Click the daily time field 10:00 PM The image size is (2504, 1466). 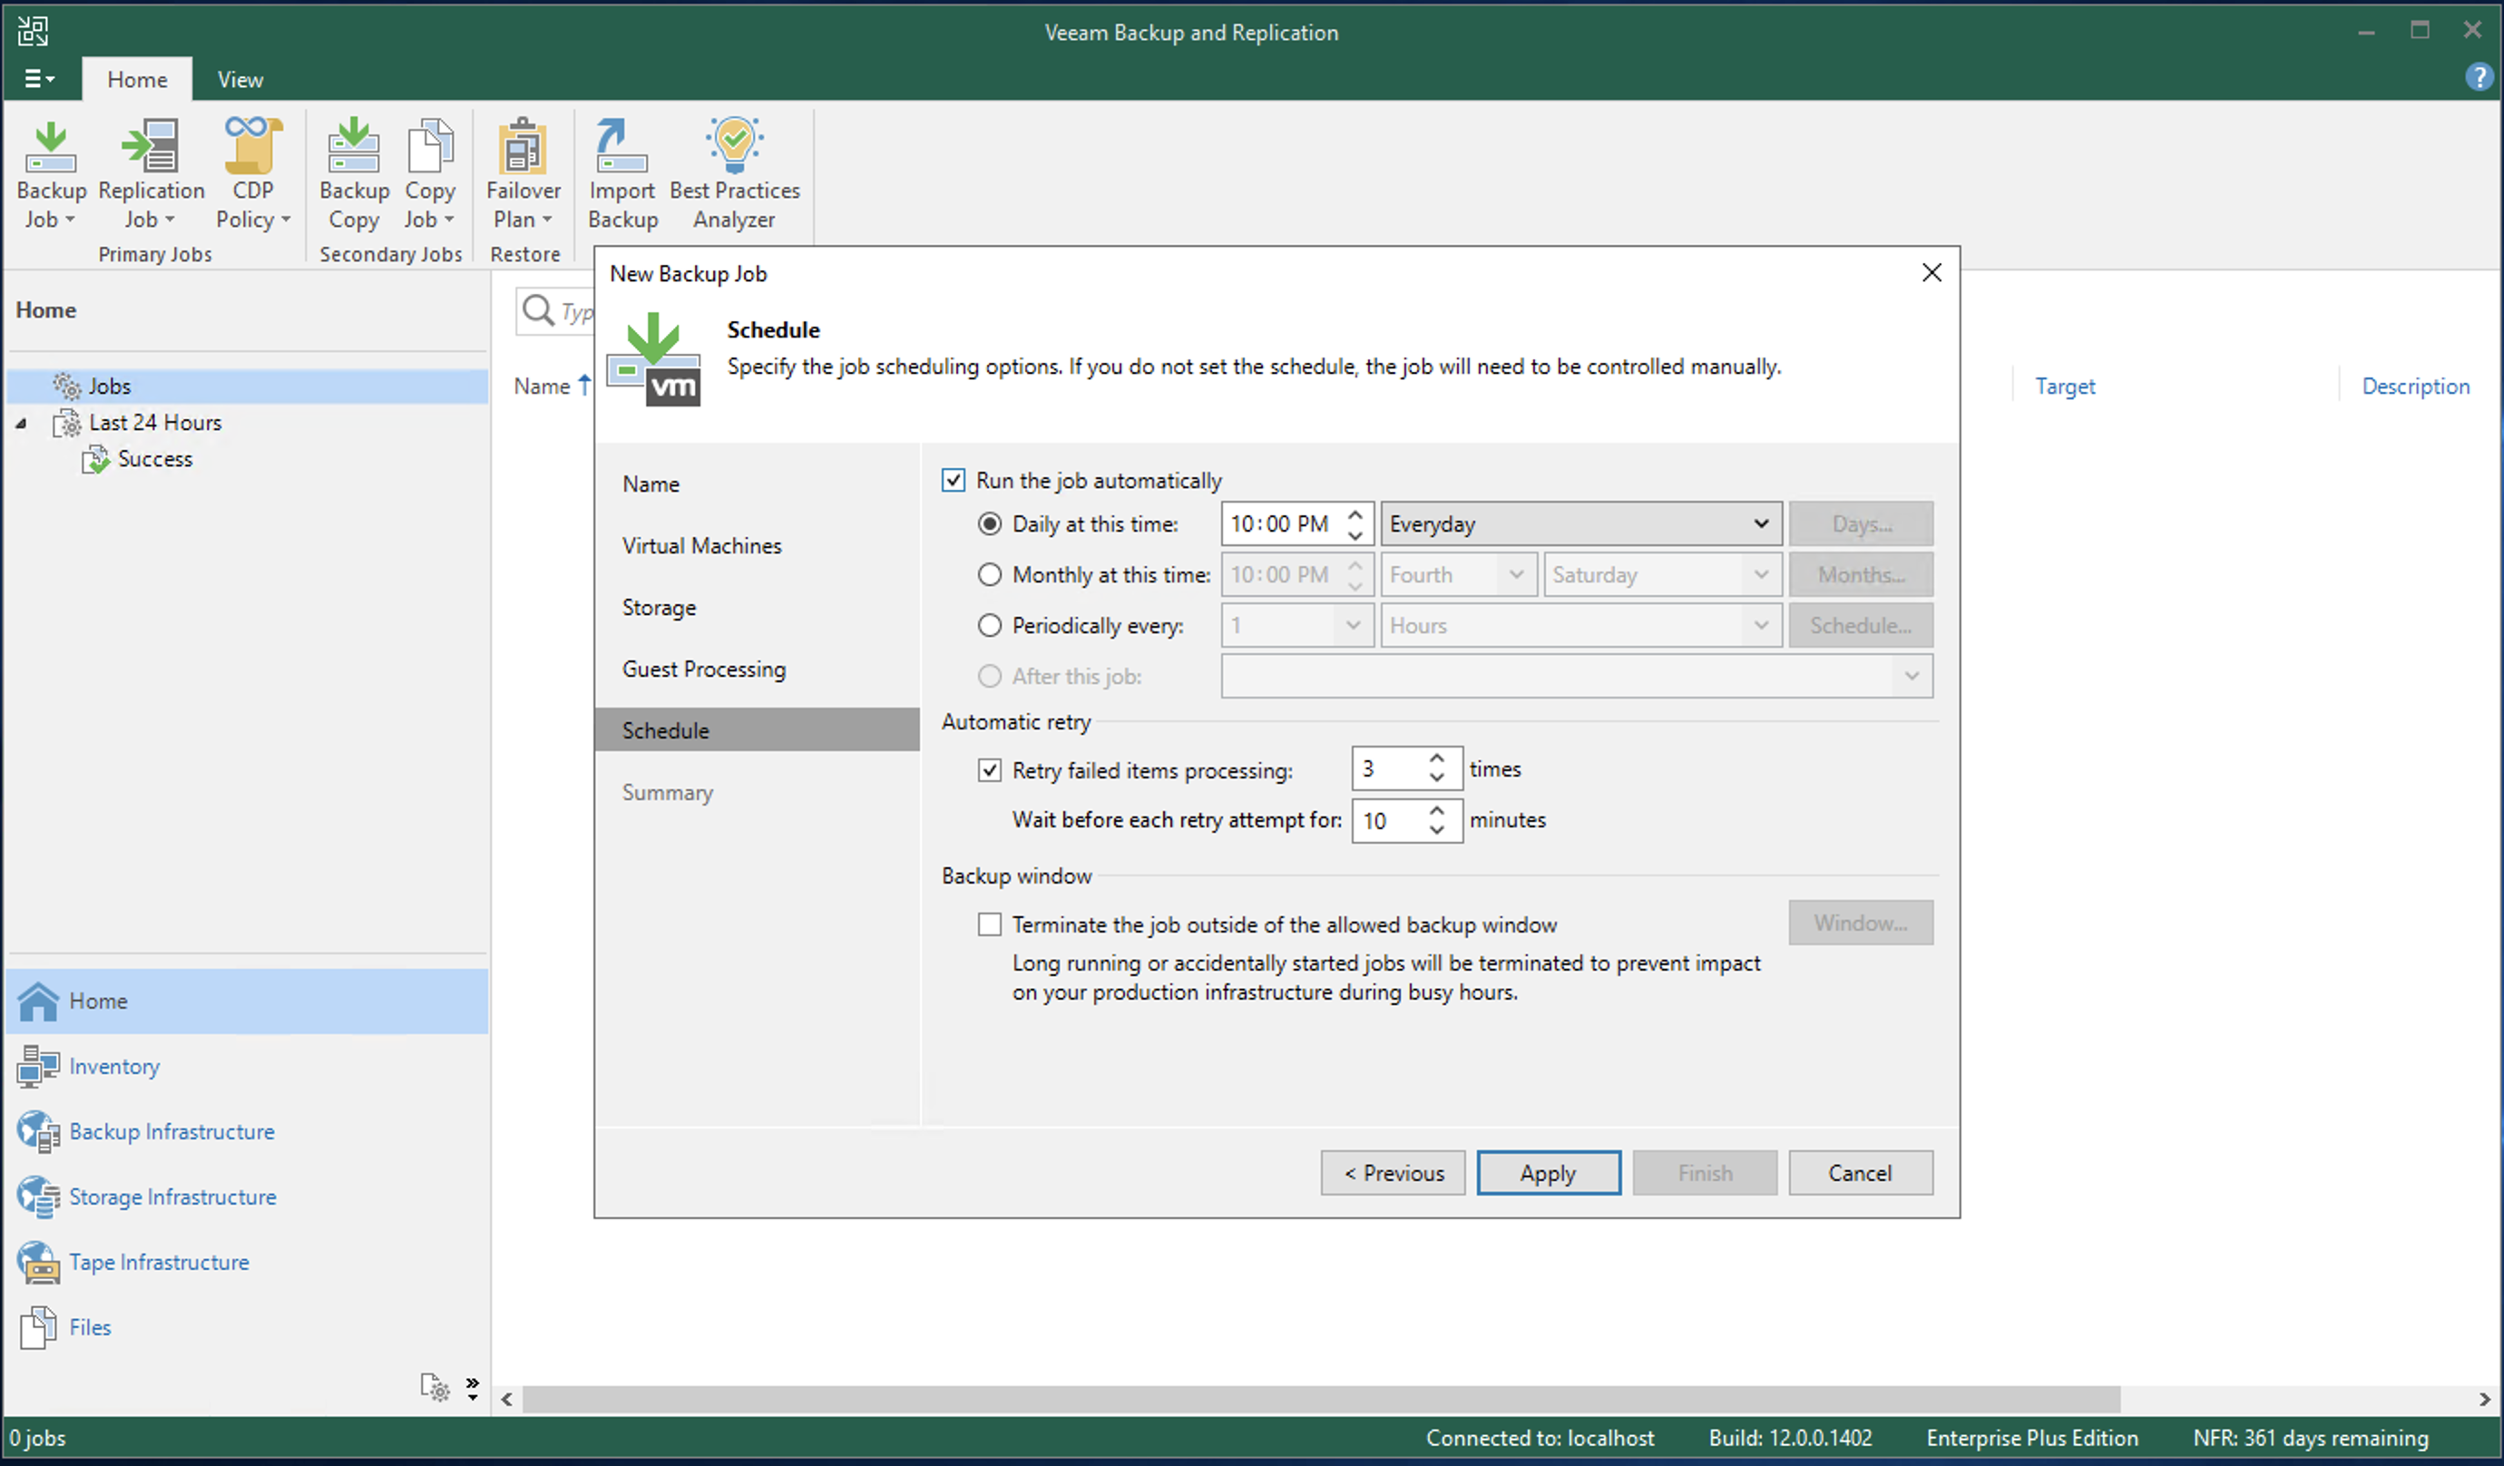click(1281, 523)
